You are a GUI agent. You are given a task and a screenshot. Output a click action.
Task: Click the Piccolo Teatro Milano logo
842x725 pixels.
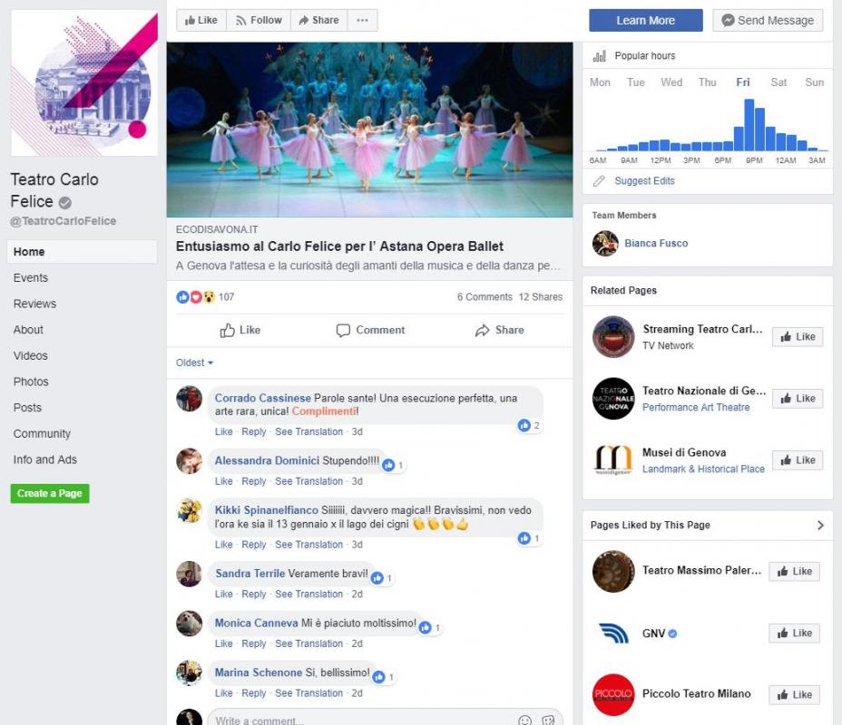(612, 695)
